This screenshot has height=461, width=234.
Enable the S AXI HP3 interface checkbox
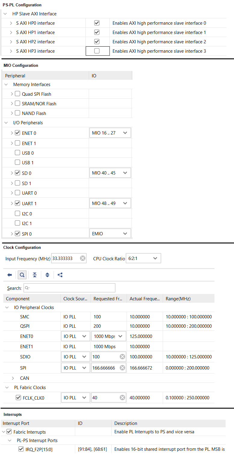(x=97, y=51)
